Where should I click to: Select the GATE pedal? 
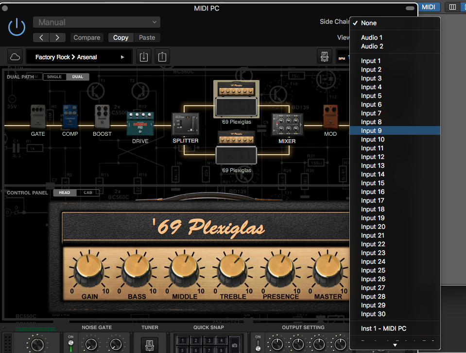pos(38,116)
